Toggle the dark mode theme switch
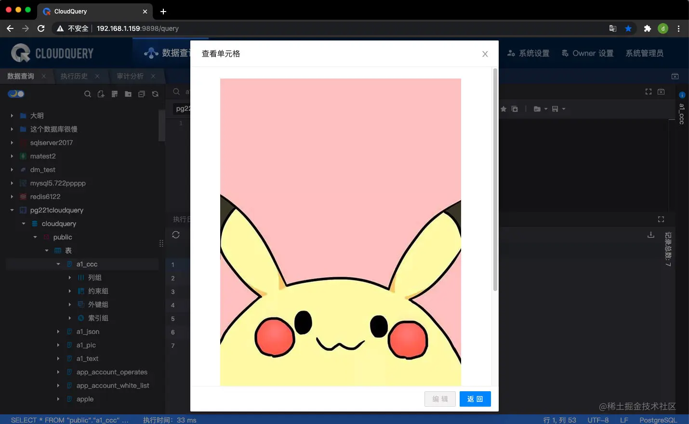 point(16,94)
